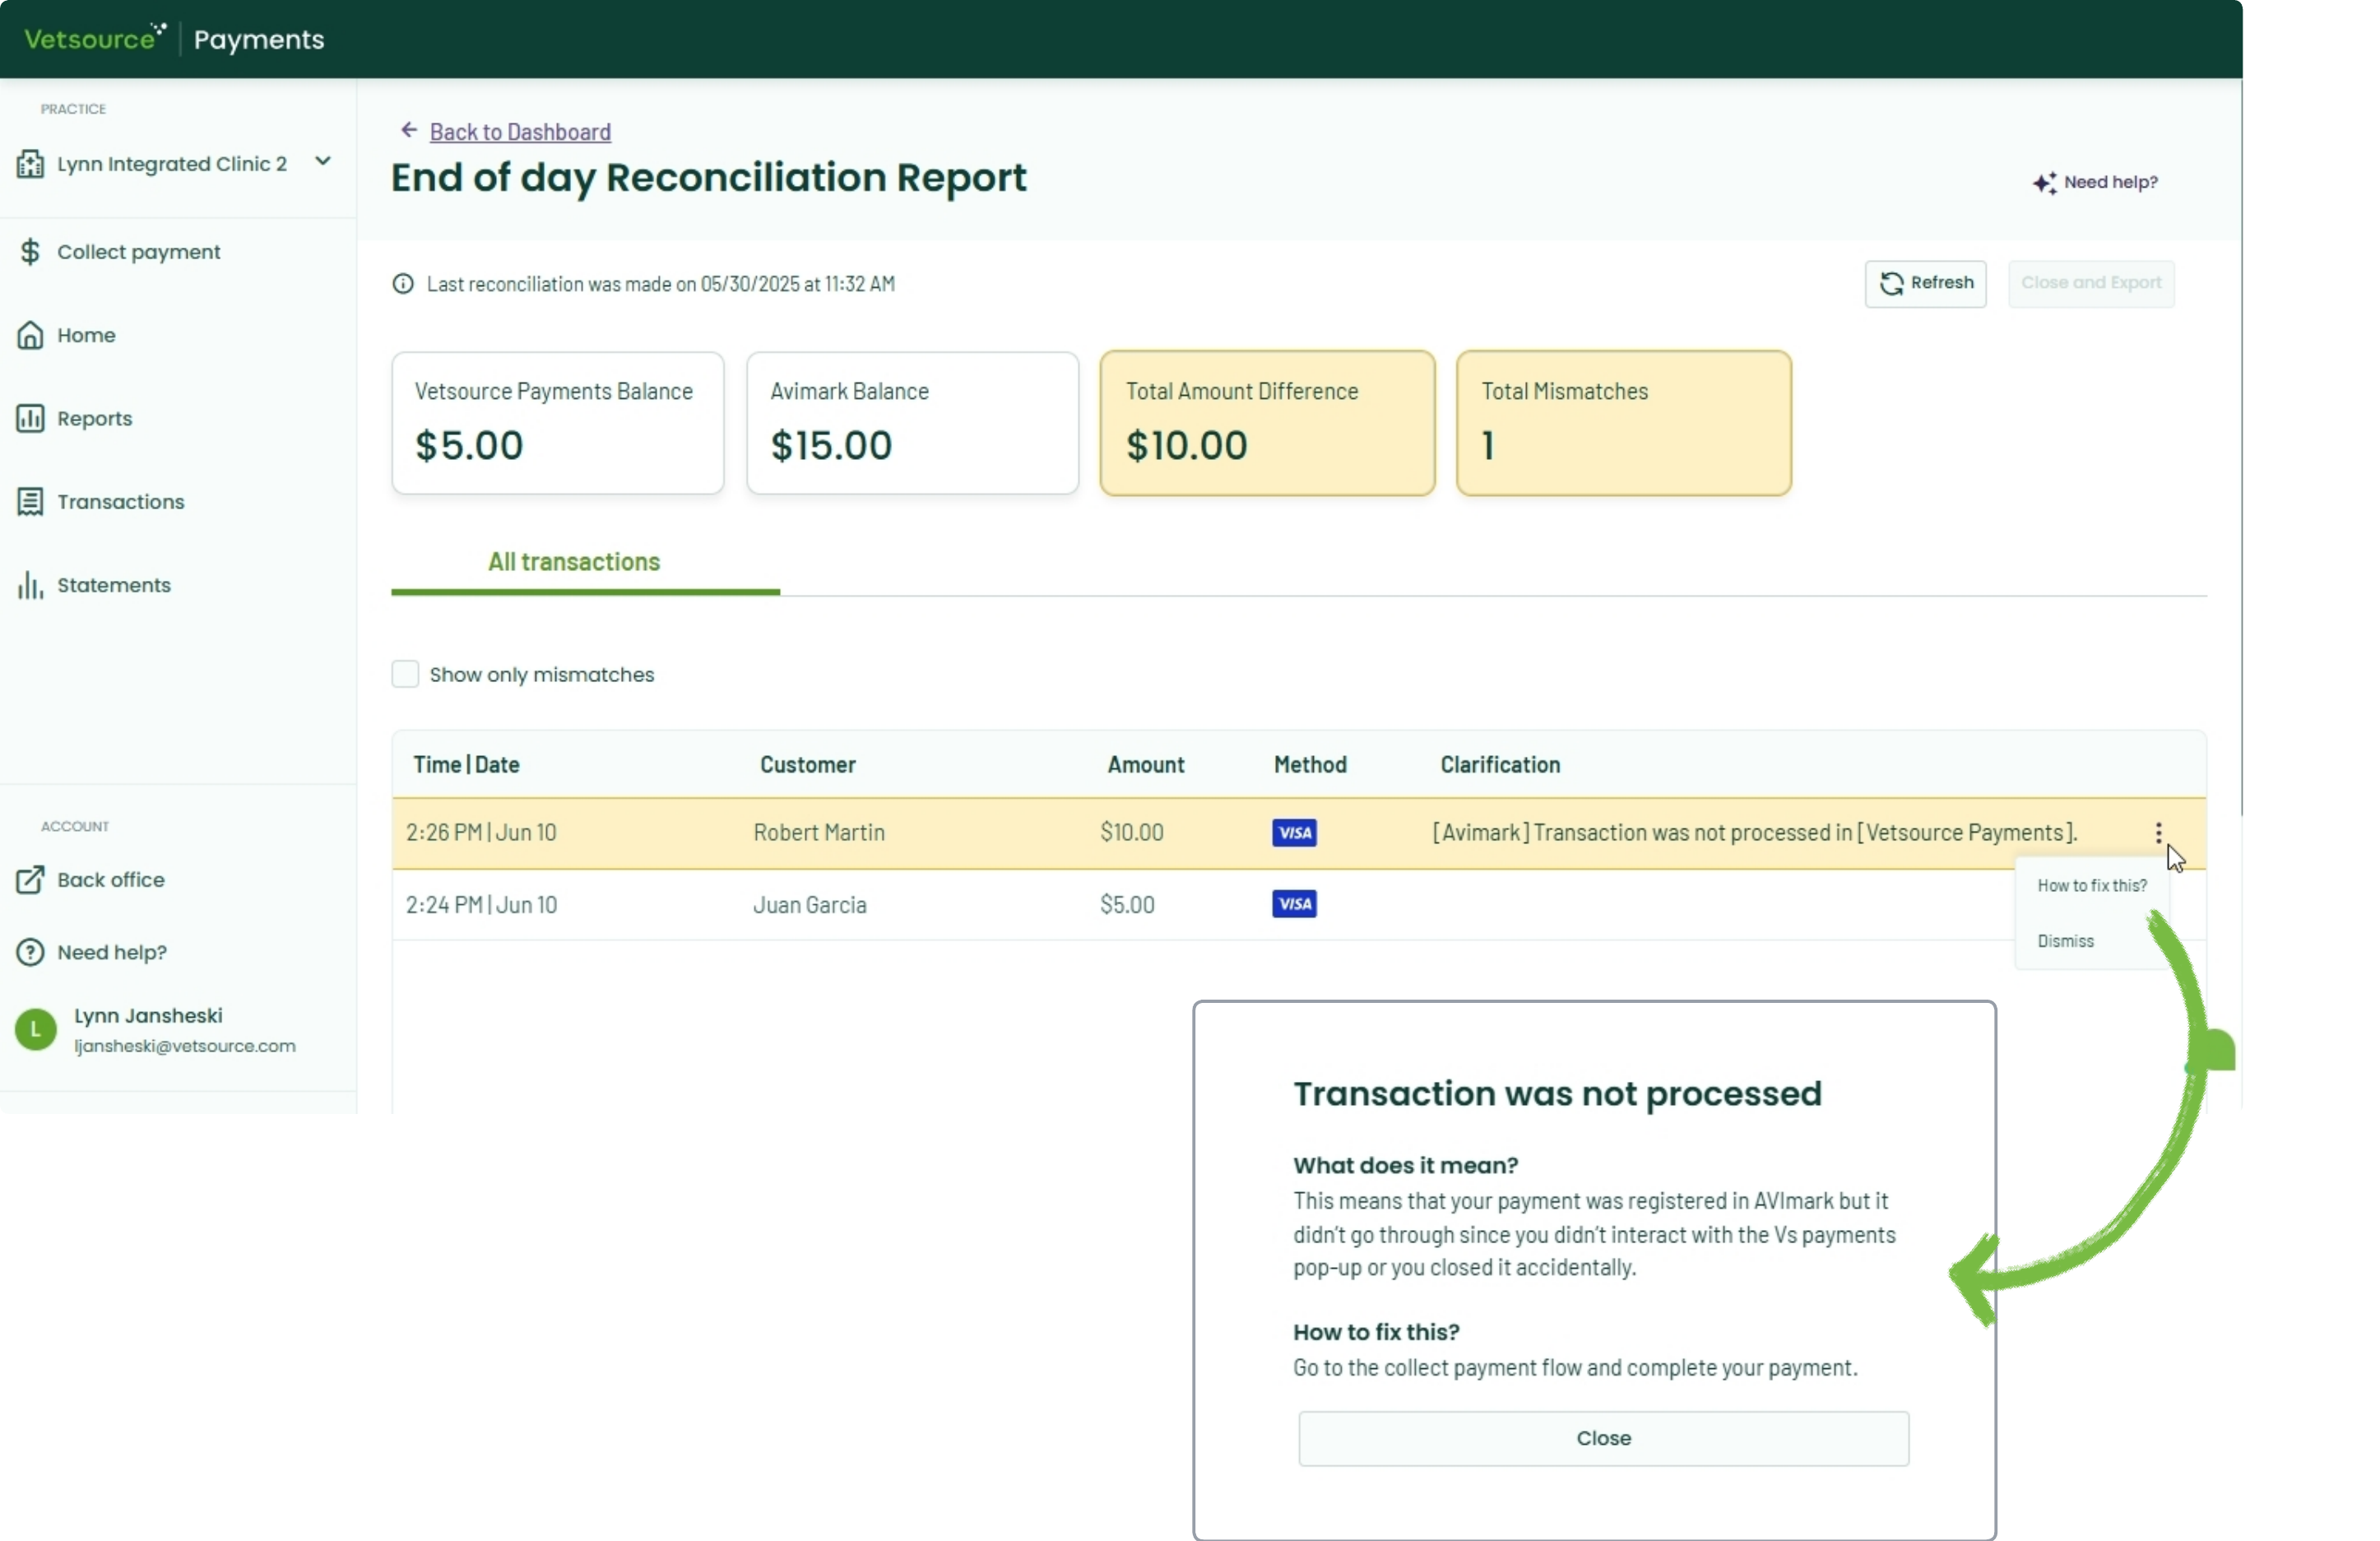Go to Home in sidebar

coord(86,335)
